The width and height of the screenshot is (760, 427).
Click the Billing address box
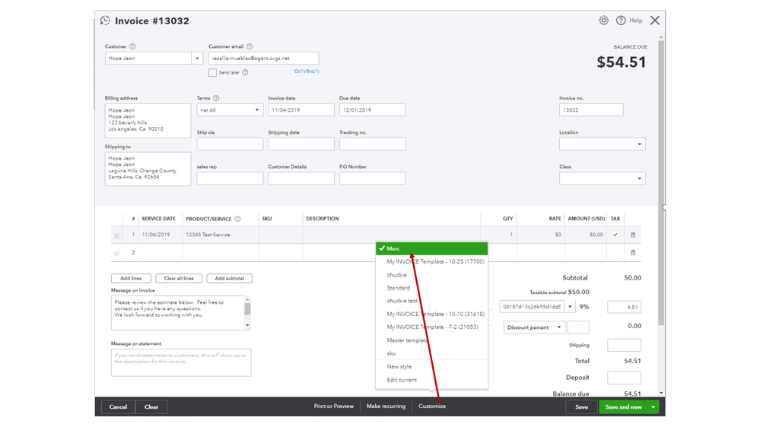point(148,121)
